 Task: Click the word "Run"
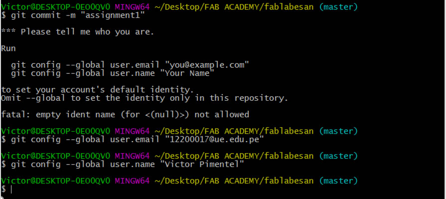pos(8,48)
